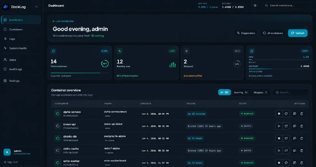This screenshot has width=316, height=167.
Task: Open Audit Logs in the sidebar
Action: (x=21, y=69)
